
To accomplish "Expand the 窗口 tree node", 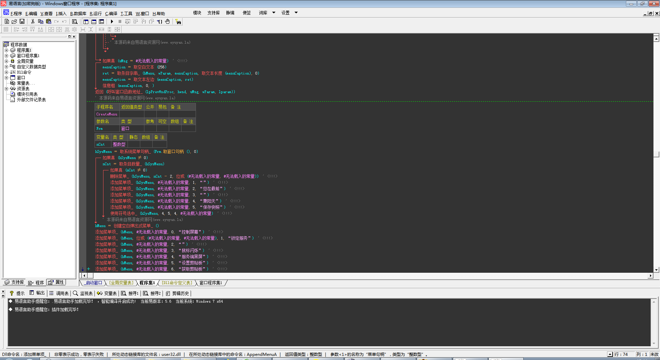I will click(6, 78).
